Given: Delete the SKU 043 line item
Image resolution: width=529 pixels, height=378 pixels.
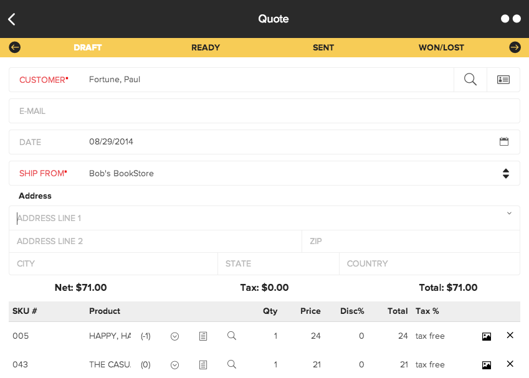Looking at the screenshot, I should tap(510, 364).
